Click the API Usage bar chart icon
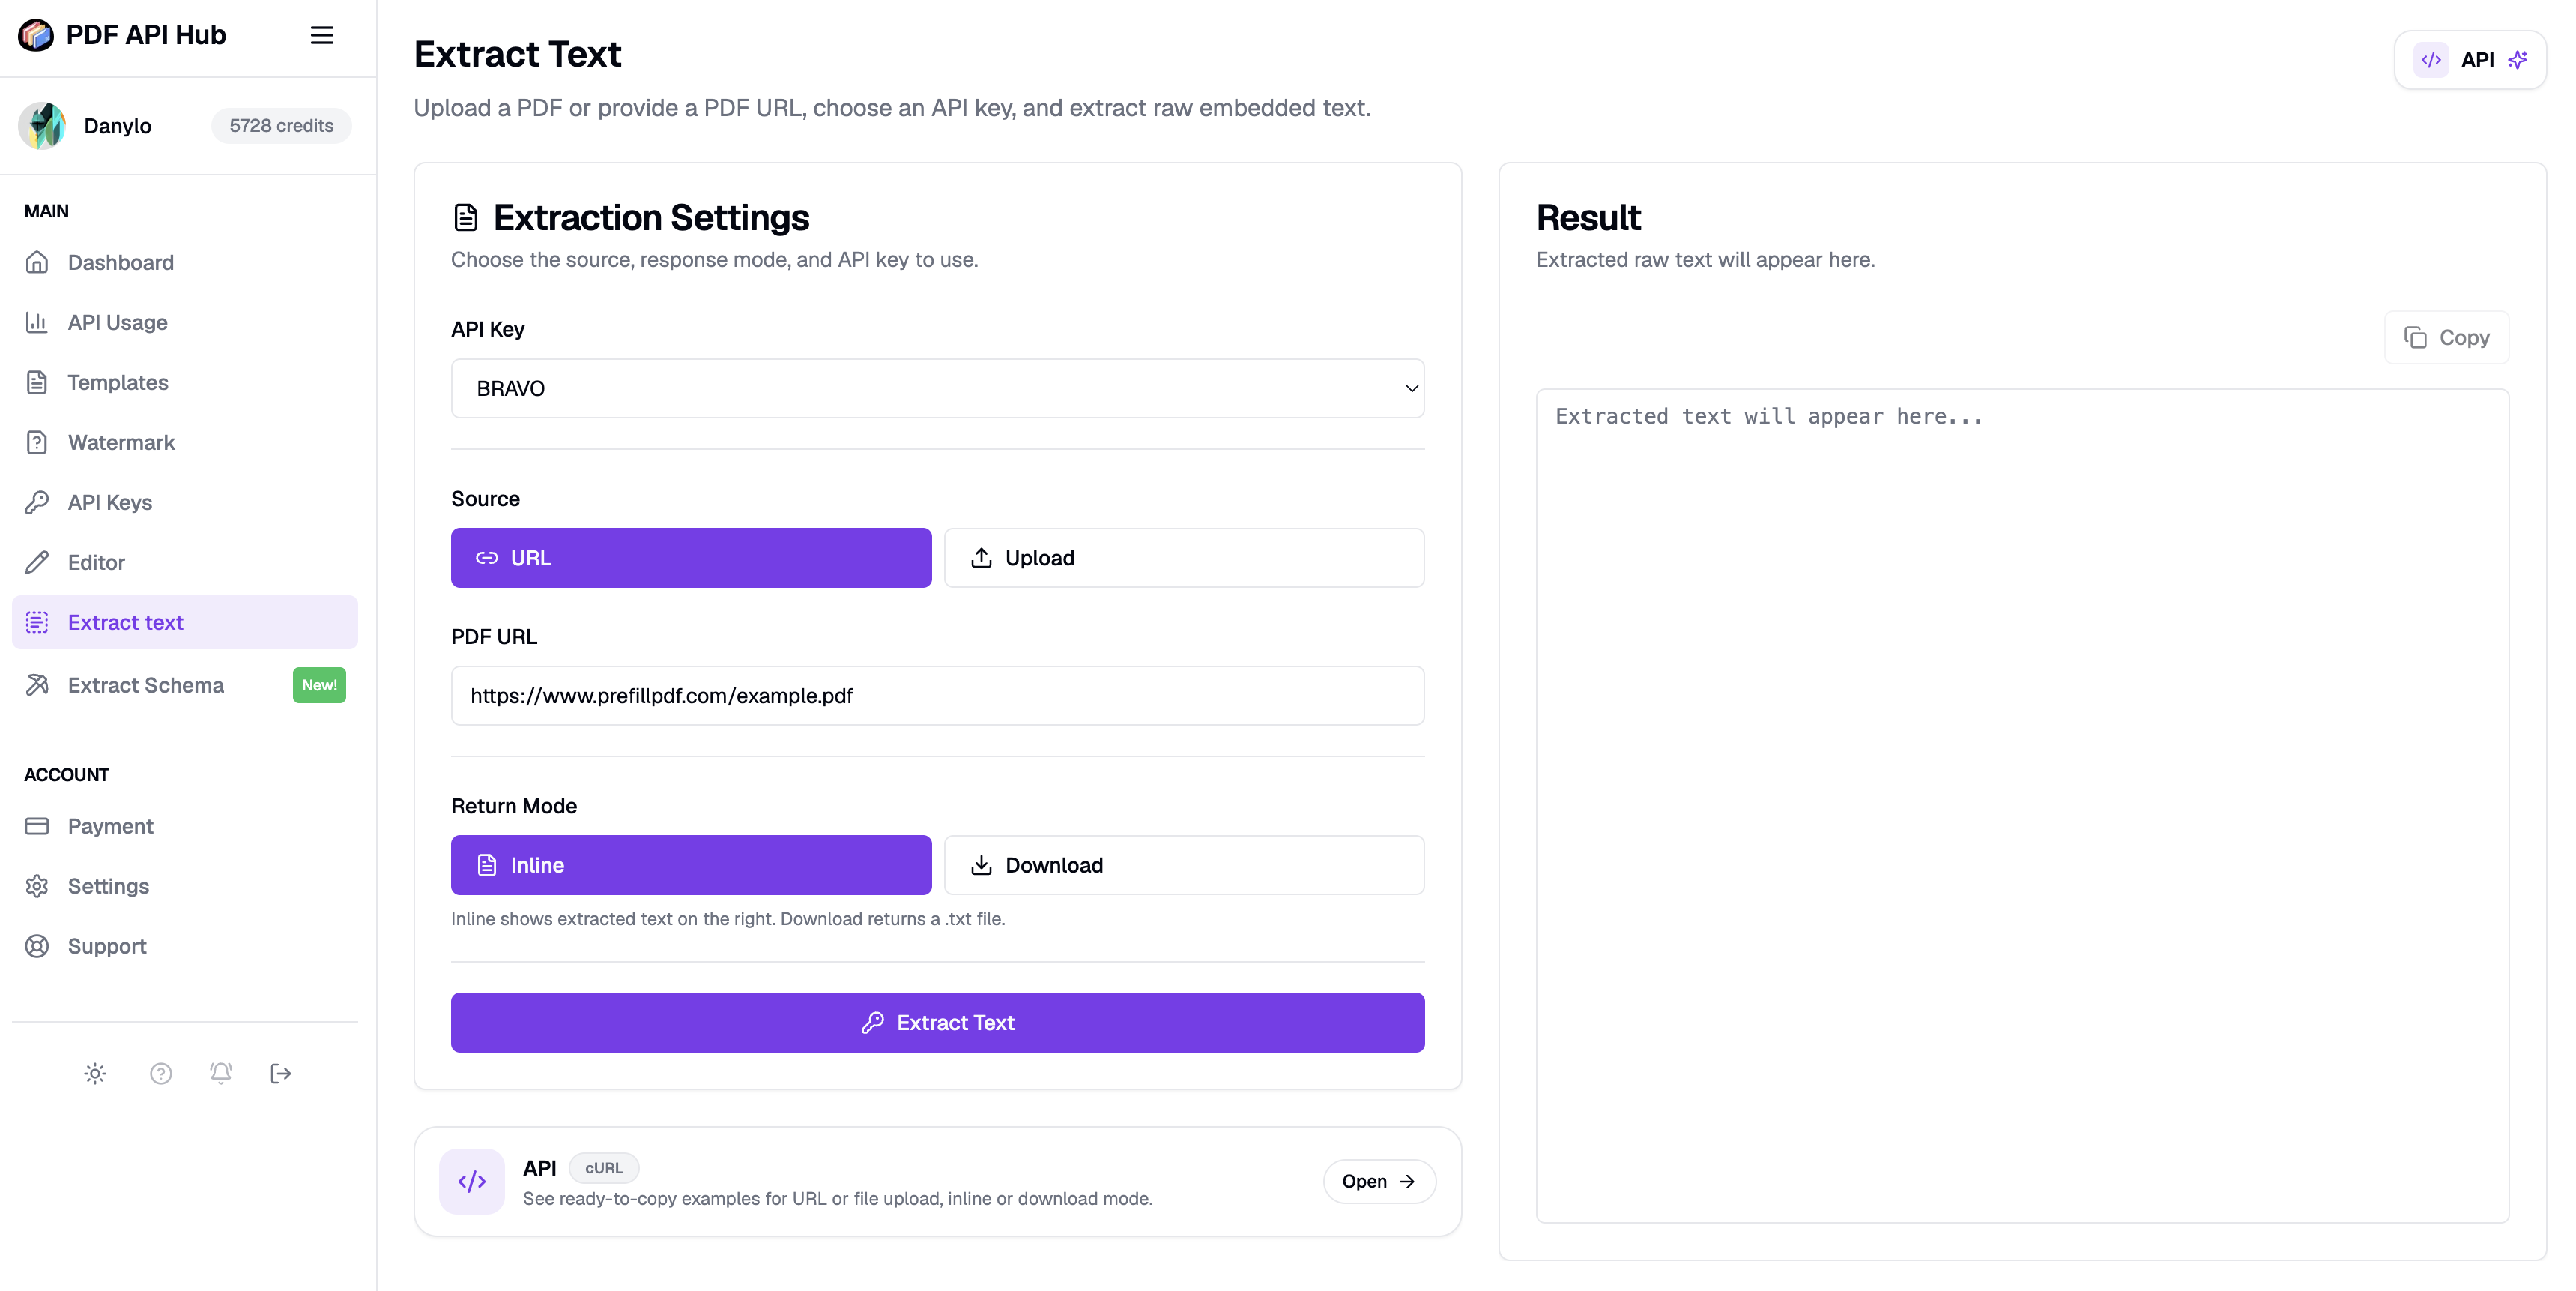The image size is (2576, 1291). [x=37, y=322]
